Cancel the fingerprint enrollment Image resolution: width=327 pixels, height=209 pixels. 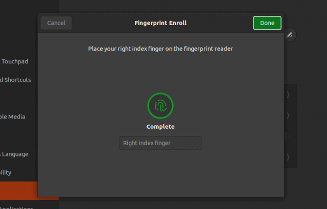point(56,23)
